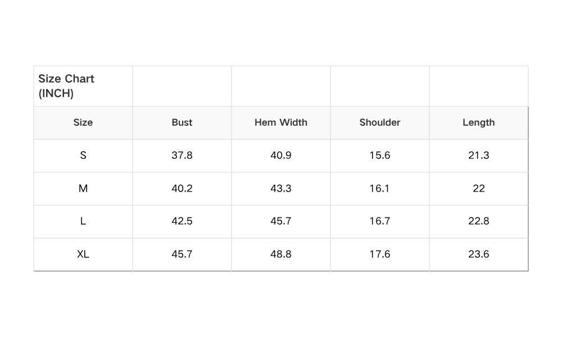
Task: Select the XL size row label
Action: (x=83, y=254)
